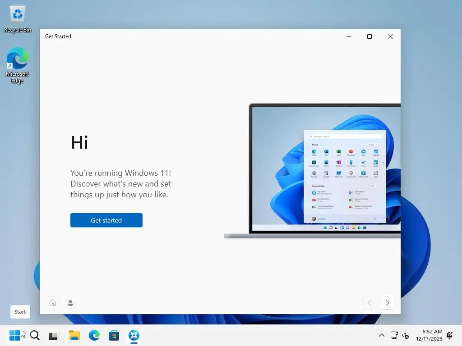This screenshot has height=346, width=462.
Task: Launch File Explorer from taskbar
Action: coord(74,335)
